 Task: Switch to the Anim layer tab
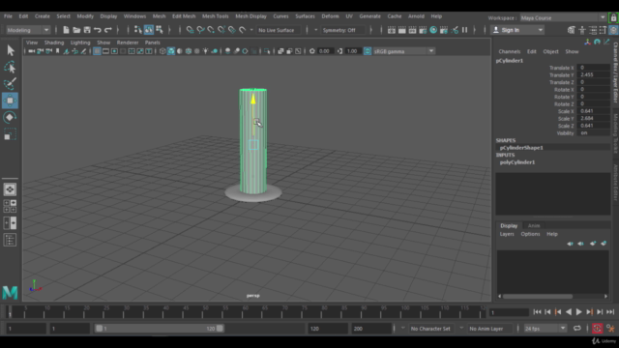point(534,225)
